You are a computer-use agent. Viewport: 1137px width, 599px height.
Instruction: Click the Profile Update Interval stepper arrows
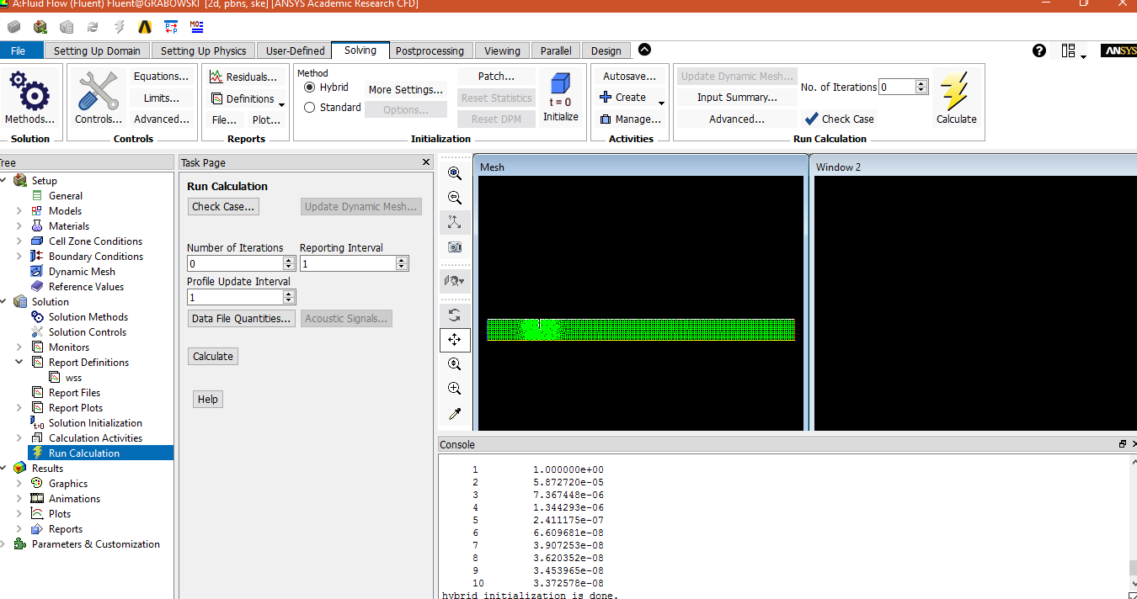coord(290,297)
